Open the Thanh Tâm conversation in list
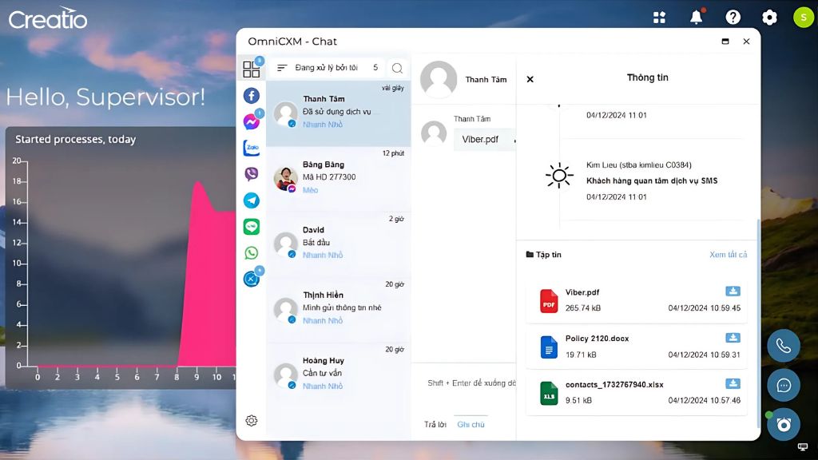The image size is (818, 460). tap(339, 113)
